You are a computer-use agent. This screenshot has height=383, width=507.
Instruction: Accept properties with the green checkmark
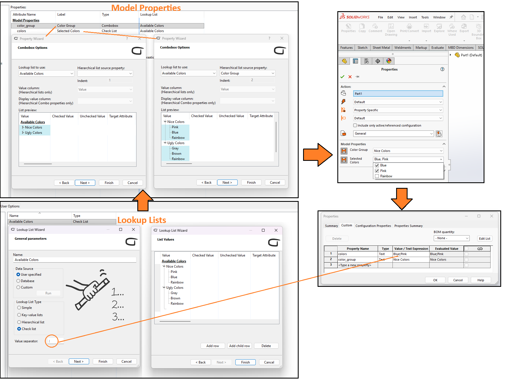tap(342, 77)
